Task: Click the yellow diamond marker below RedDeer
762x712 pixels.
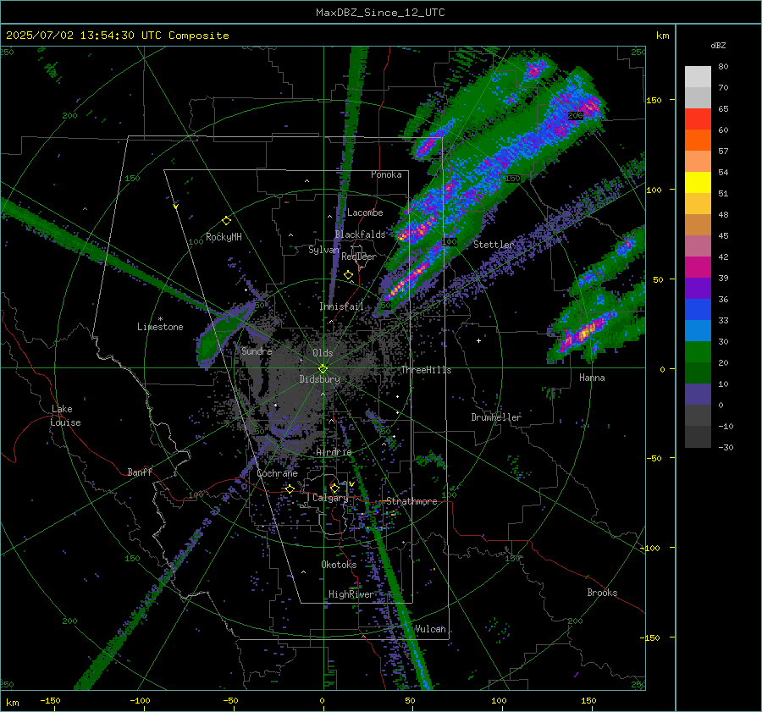Action: point(349,275)
